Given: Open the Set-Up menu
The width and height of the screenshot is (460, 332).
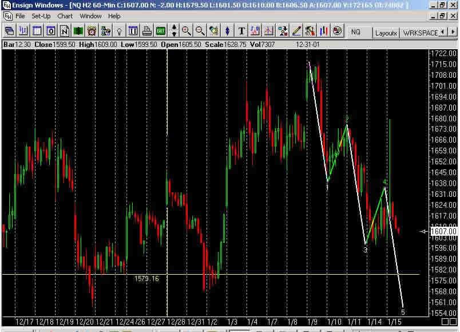Looking at the screenshot, I should click(41, 16).
